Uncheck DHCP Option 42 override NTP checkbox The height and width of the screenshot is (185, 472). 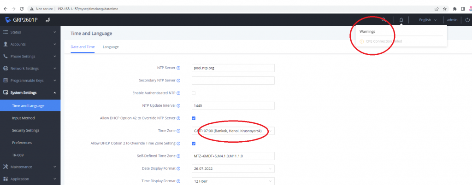(x=194, y=118)
